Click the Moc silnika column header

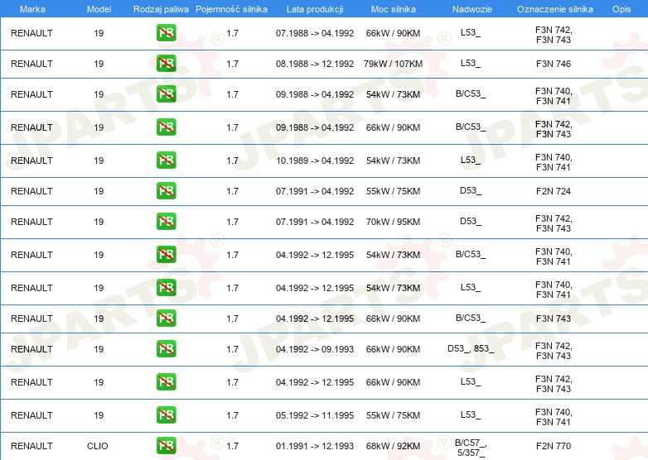394,9
